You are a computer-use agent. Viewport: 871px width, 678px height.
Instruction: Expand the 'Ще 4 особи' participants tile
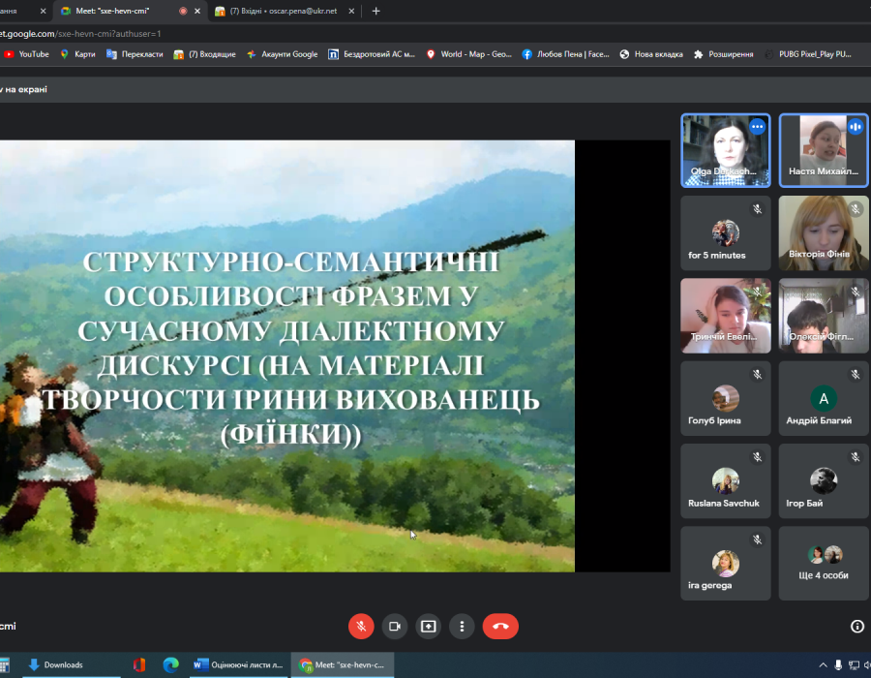(x=823, y=563)
